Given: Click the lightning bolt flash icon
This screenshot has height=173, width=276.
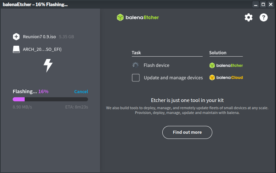Looking at the screenshot, I should pos(48,65).
